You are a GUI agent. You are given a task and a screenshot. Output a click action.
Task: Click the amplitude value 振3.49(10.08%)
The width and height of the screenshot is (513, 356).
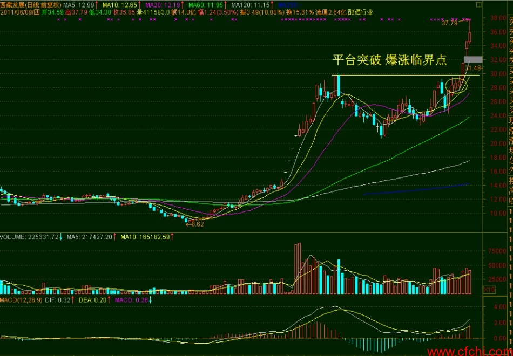262,13
